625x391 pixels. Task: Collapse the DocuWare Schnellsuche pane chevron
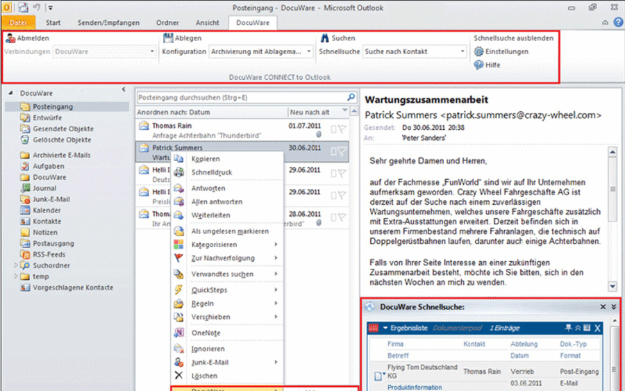tap(614, 306)
